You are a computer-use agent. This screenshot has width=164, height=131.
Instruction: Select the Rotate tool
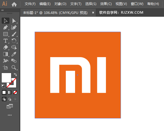tap(14, 41)
